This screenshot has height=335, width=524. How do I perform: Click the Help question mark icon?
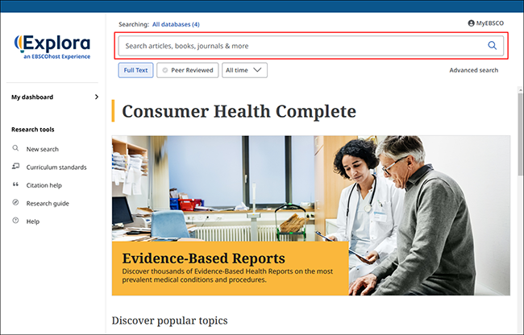pyautogui.click(x=15, y=220)
